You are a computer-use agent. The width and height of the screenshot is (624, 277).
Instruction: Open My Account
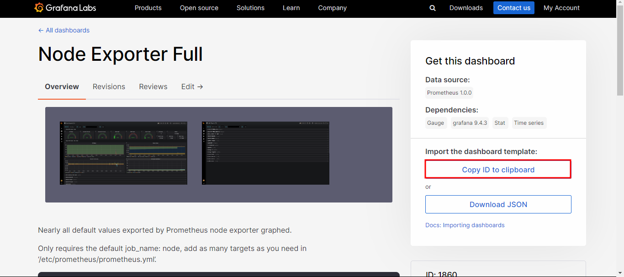(x=561, y=8)
